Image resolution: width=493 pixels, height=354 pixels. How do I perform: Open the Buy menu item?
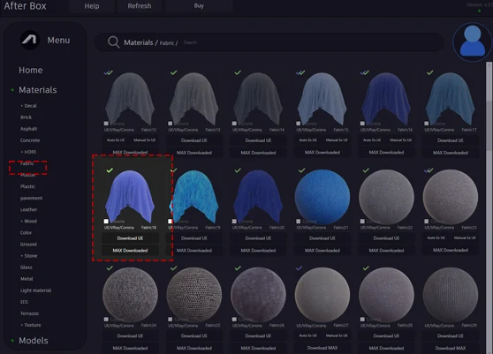(199, 6)
